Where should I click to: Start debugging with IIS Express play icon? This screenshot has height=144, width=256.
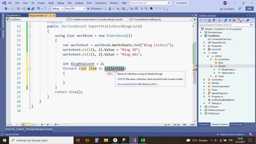coord(88,9)
